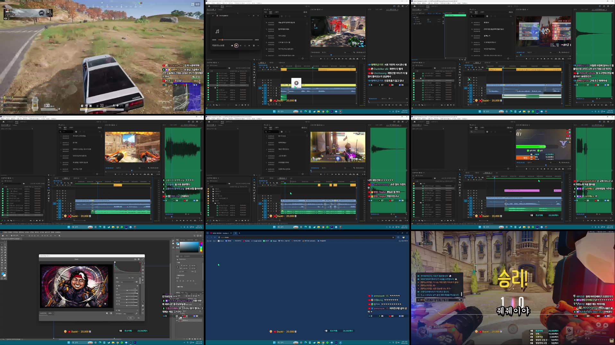615x345 pixels.
Task: Click the back arrow in media player popup
Action: 213,16
